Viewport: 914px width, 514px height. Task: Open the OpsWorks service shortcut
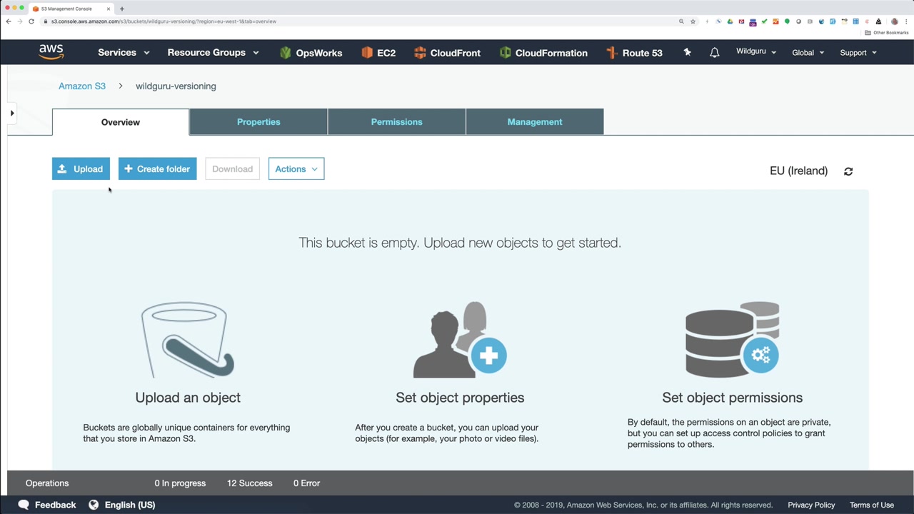[311, 53]
